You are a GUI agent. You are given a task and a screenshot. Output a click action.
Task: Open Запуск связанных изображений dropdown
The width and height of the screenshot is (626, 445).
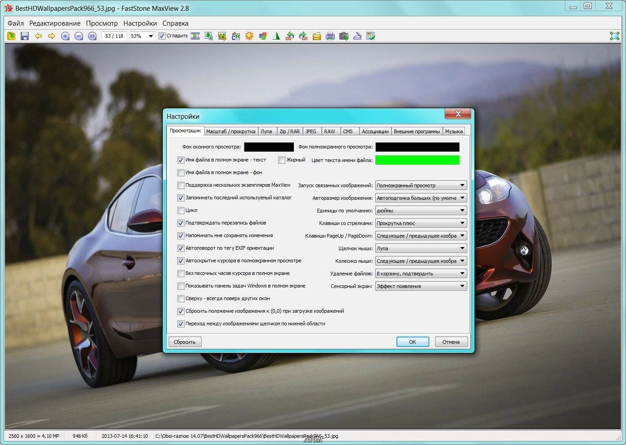[x=421, y=185]
